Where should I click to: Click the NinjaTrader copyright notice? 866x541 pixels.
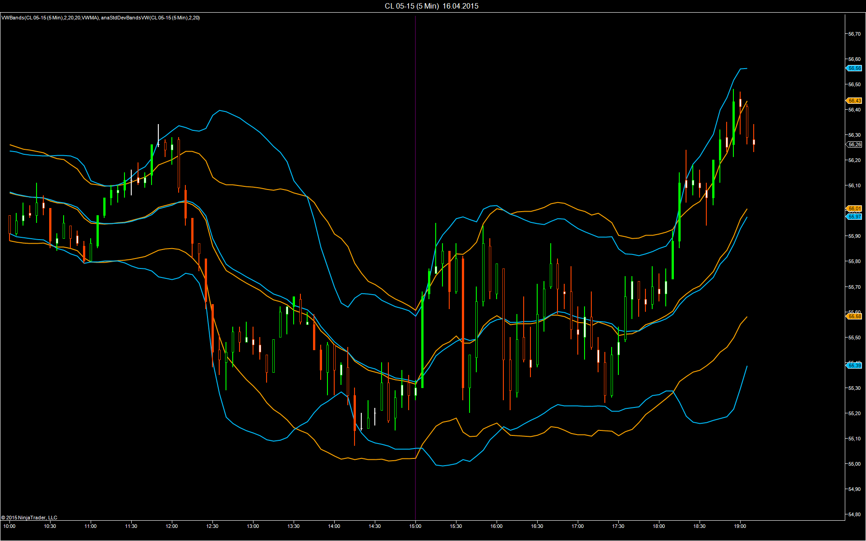click(x=29, y=518)
